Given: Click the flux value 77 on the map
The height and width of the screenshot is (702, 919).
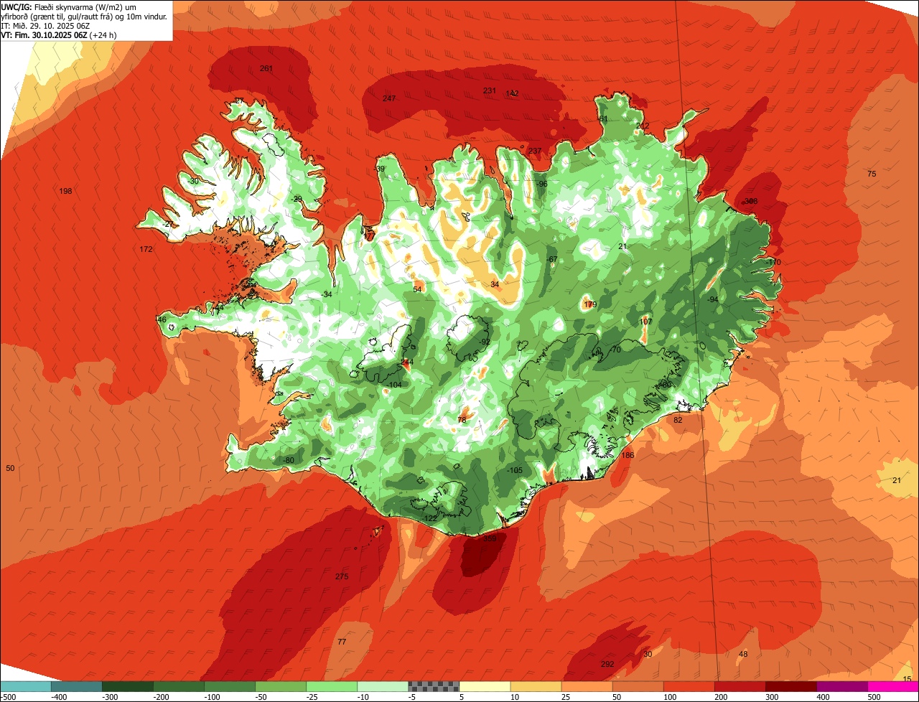Looking at the screenshot, I should [x=342, y=642].
